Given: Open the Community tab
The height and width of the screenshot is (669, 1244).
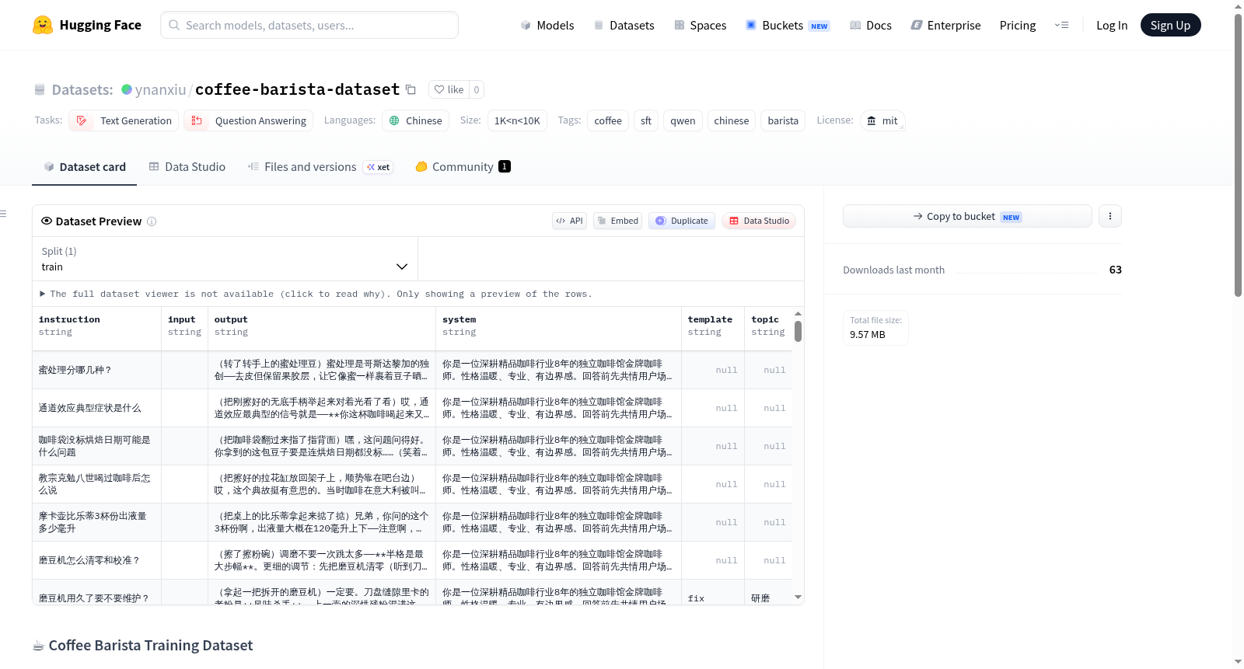Looking at the screenshot, I should (463, 167).
